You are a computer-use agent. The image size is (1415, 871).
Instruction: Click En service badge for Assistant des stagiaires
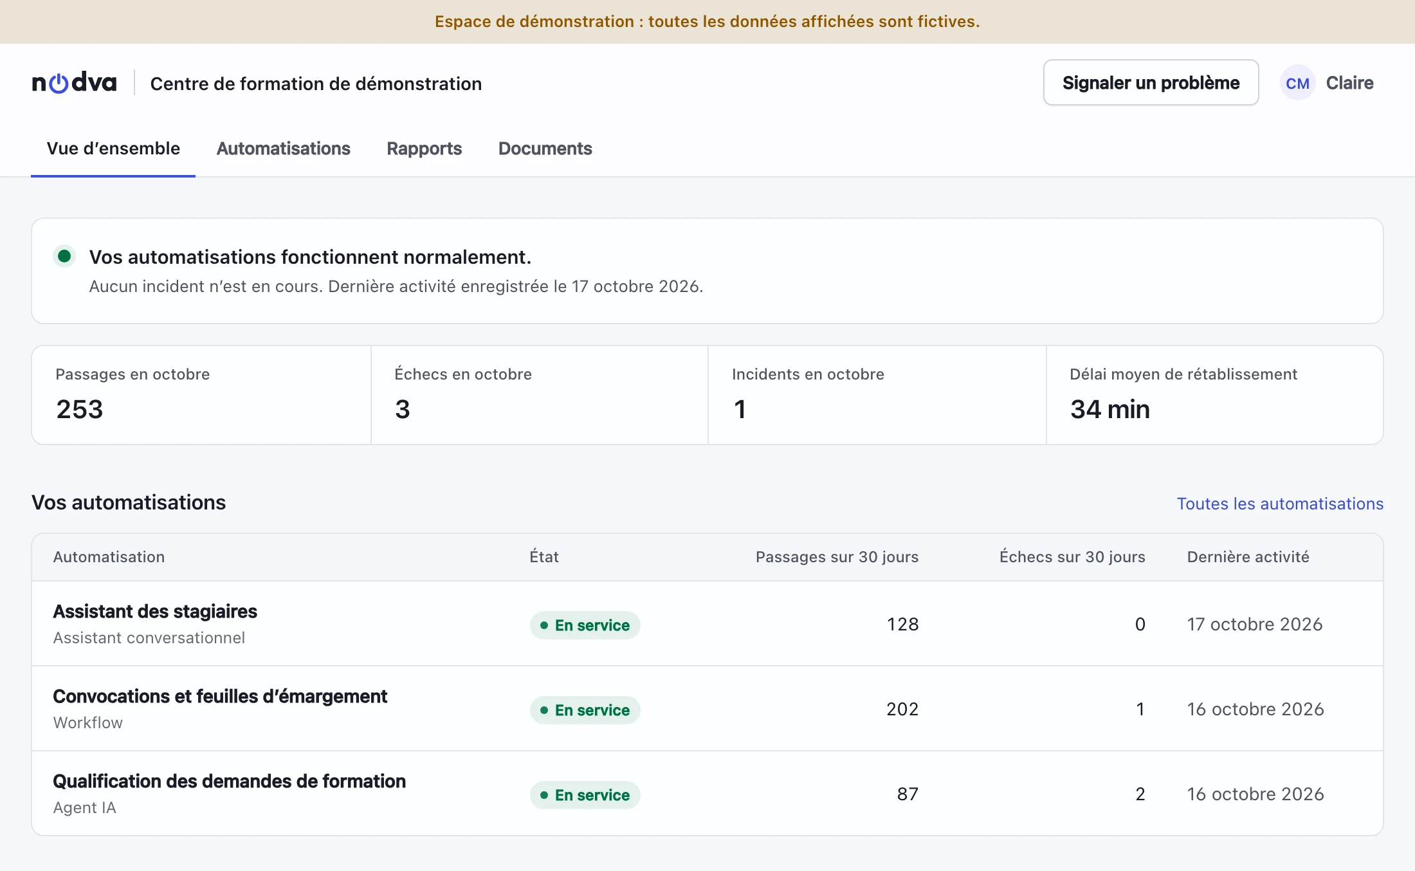[585, 625]
